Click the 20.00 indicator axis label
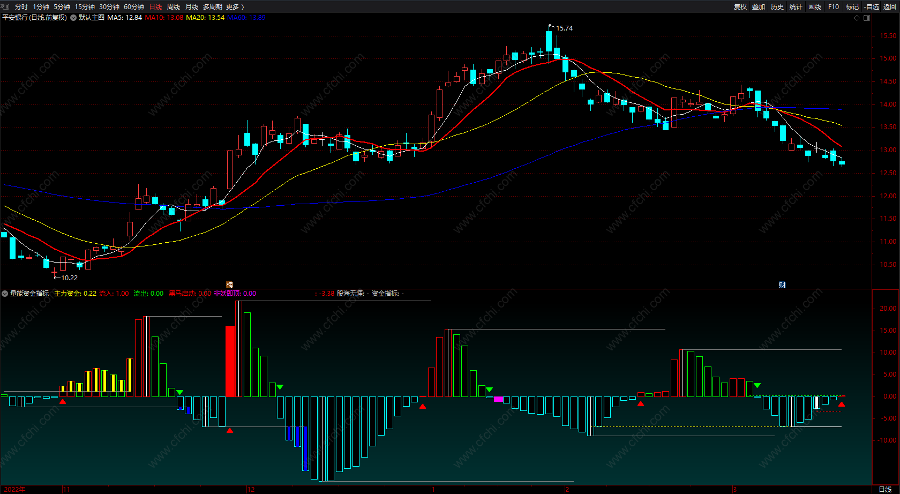Viewport: 900px width, 494px height. (888, 309)
